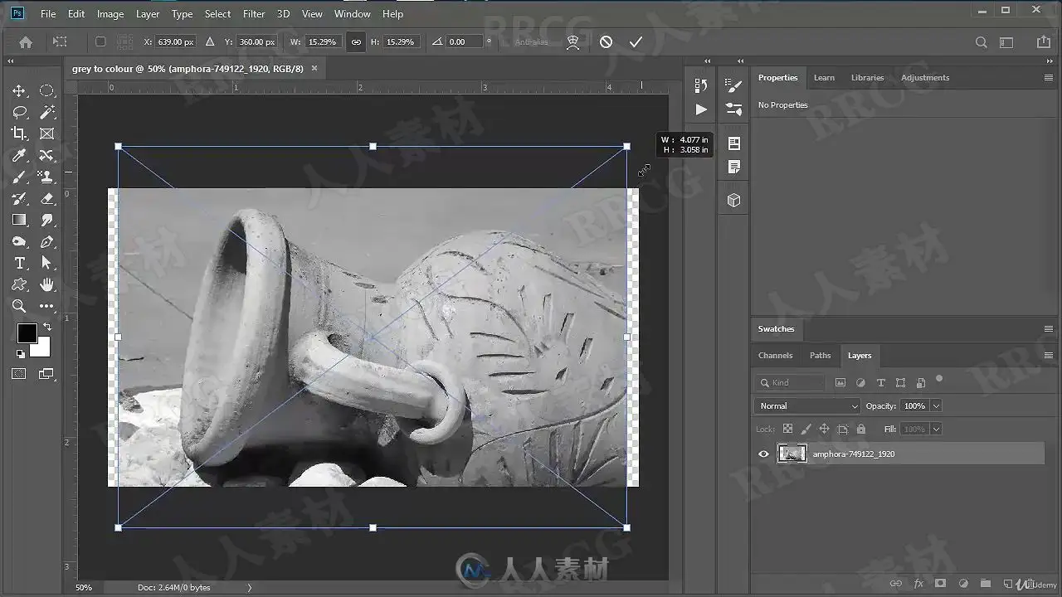Image resolution: width=1062 pixels, height=597 pixels.
Task: Select the Hand tool
Action: (x=47, y=284)
